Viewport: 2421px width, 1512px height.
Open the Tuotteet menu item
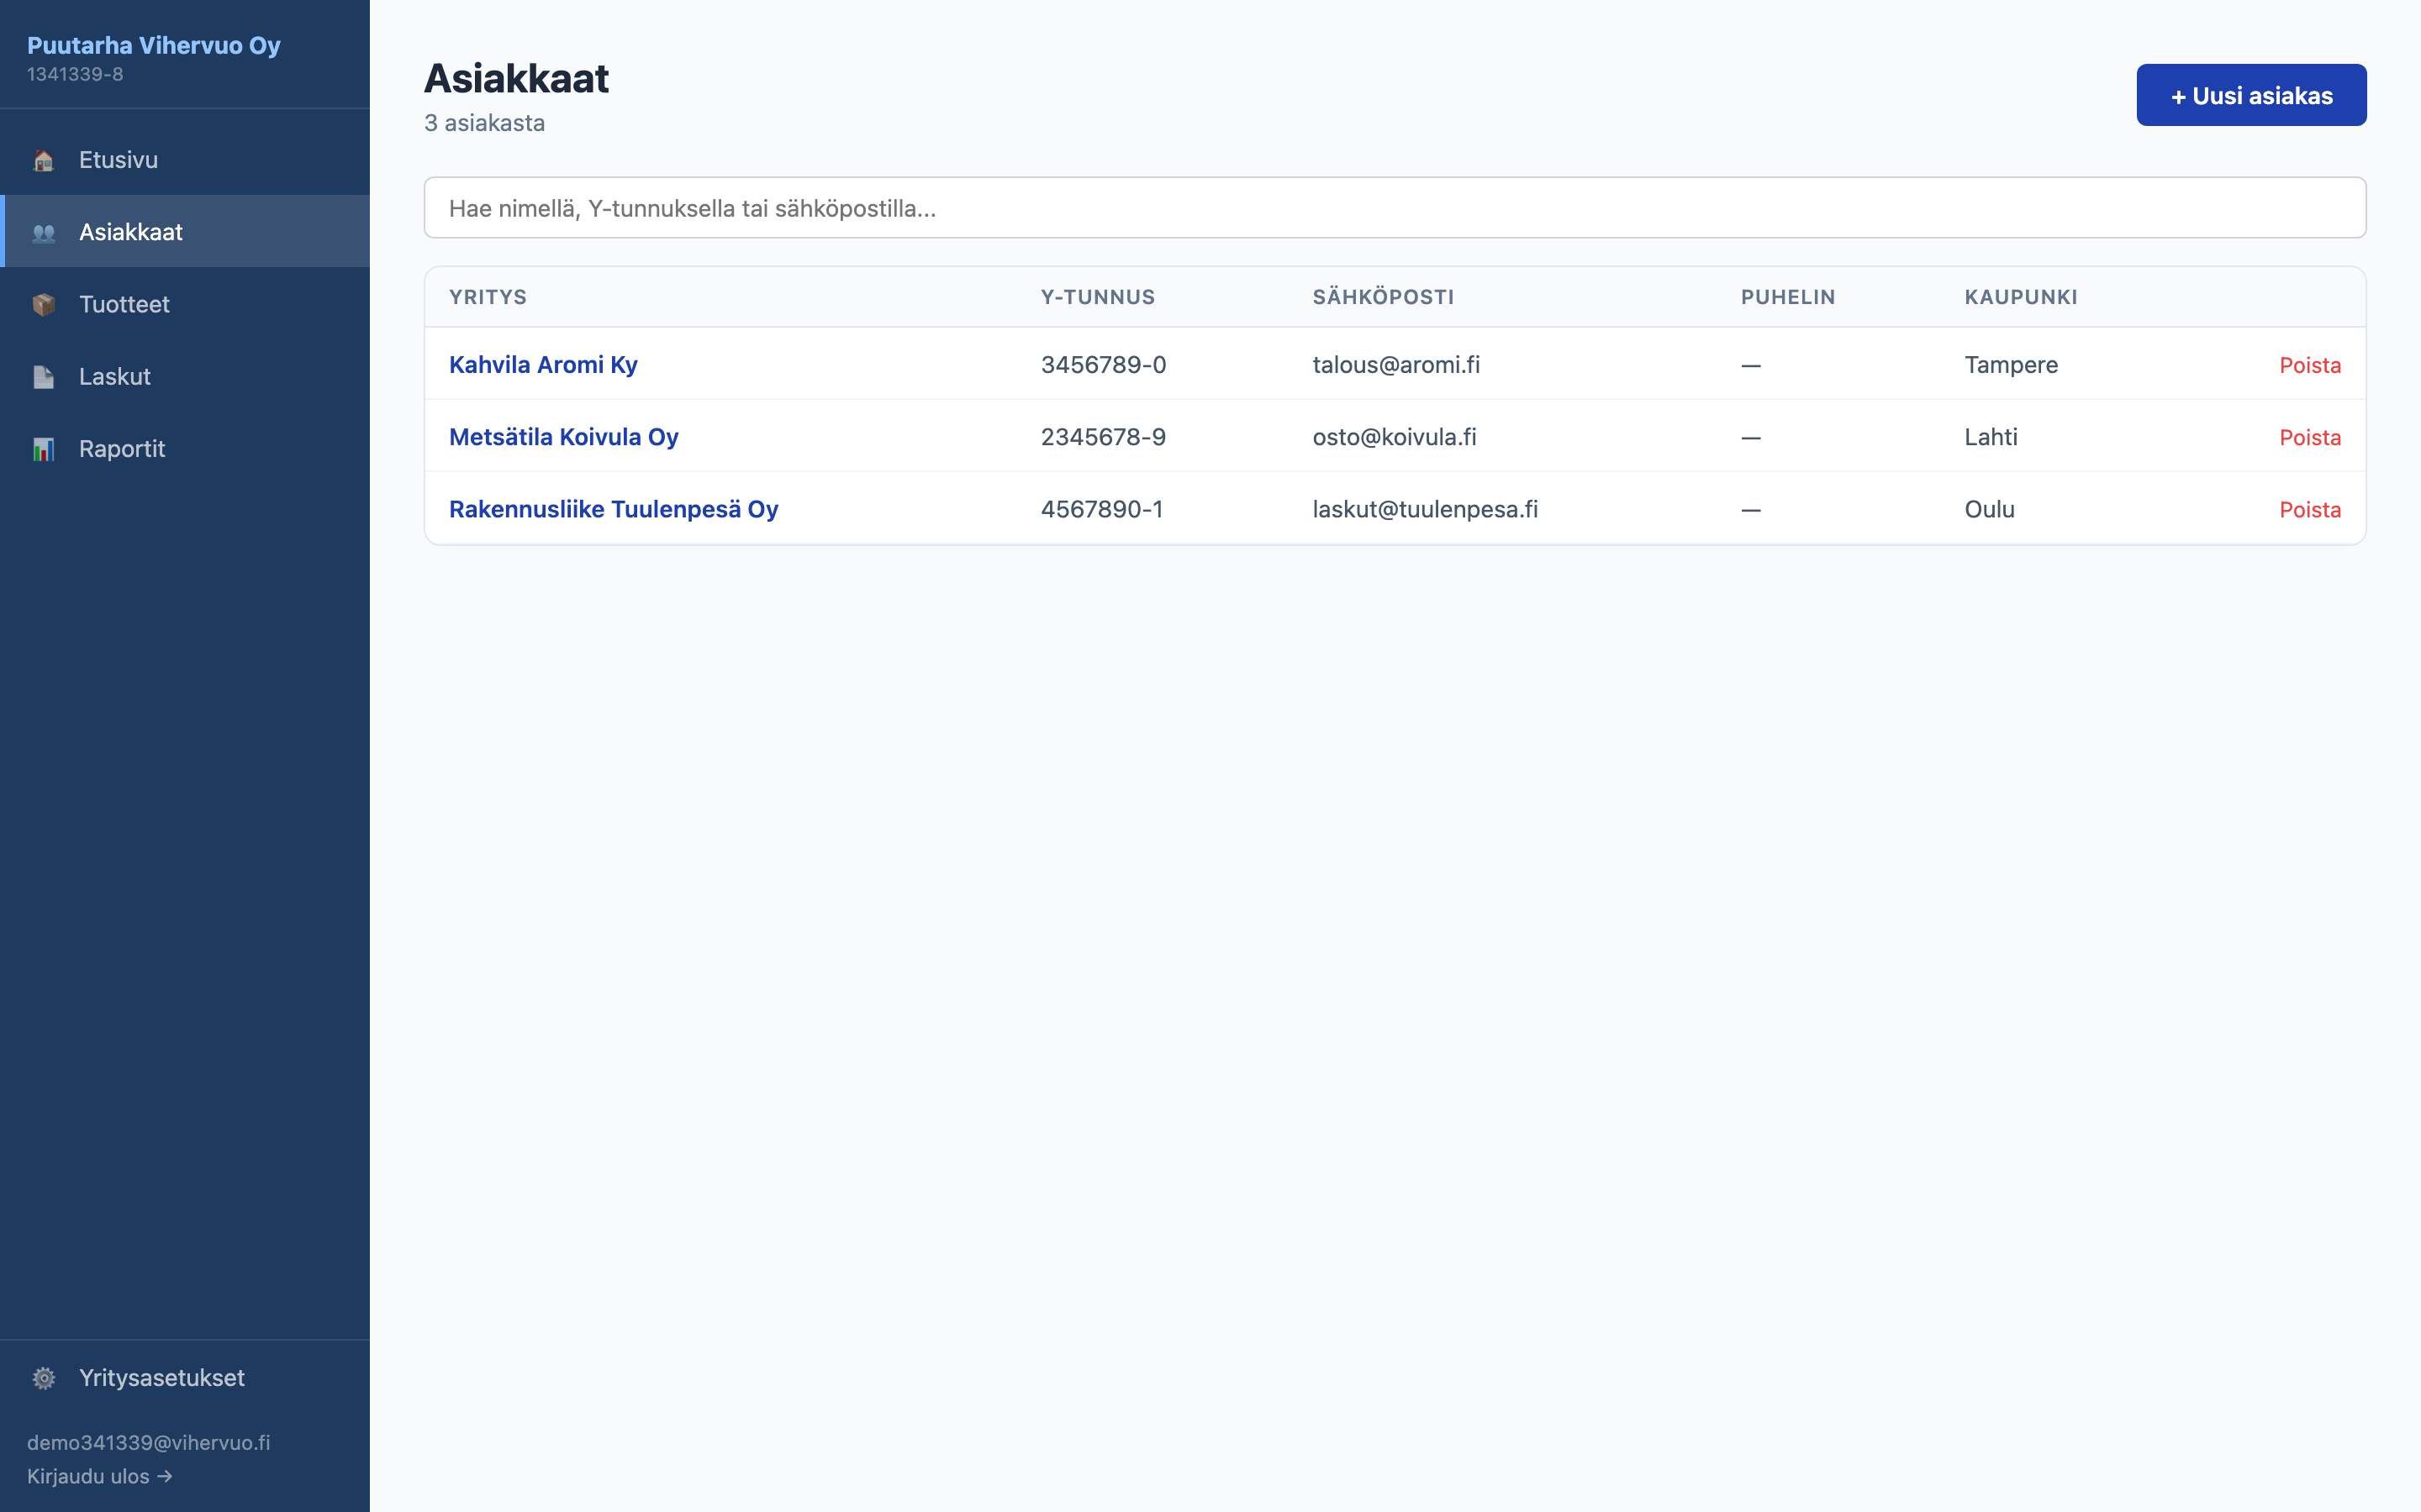click(x=185, y=304)
